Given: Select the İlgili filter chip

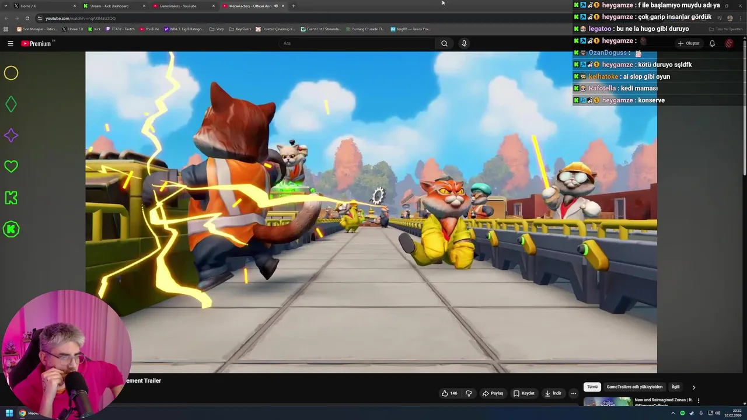Looking at the screenshot, I should 675,387.
